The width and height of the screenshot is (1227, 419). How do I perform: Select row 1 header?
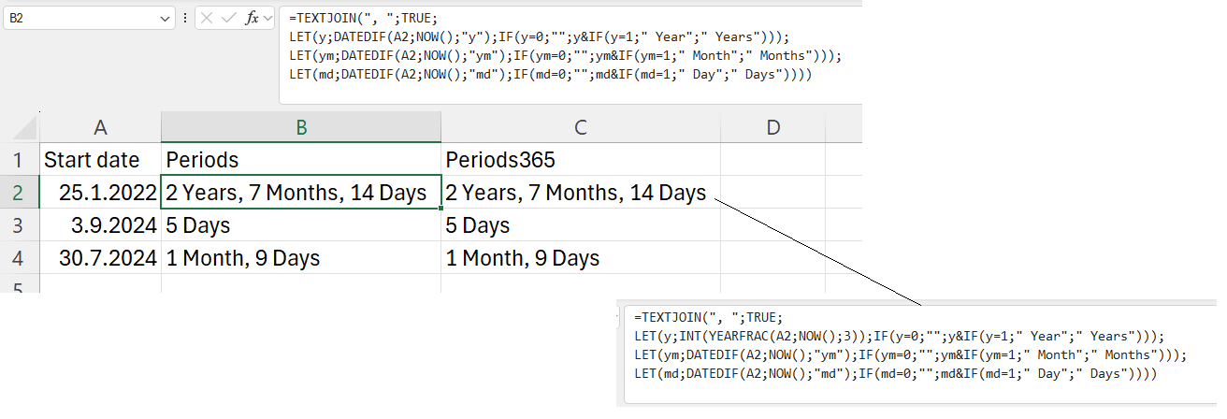19,160
